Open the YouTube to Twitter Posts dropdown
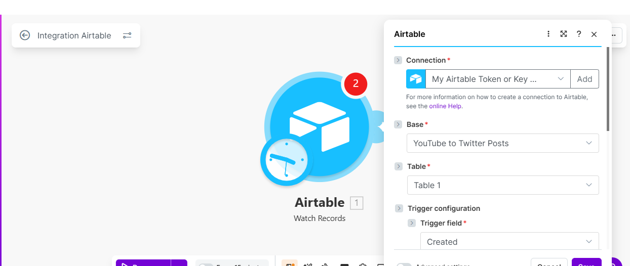630x266 pixels. (x=503, y=143)
